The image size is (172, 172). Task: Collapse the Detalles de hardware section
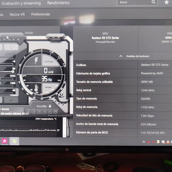click(x=121, y=56)
